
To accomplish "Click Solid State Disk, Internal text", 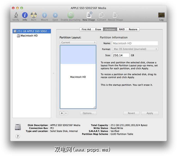I will click(x=64, y=131).
